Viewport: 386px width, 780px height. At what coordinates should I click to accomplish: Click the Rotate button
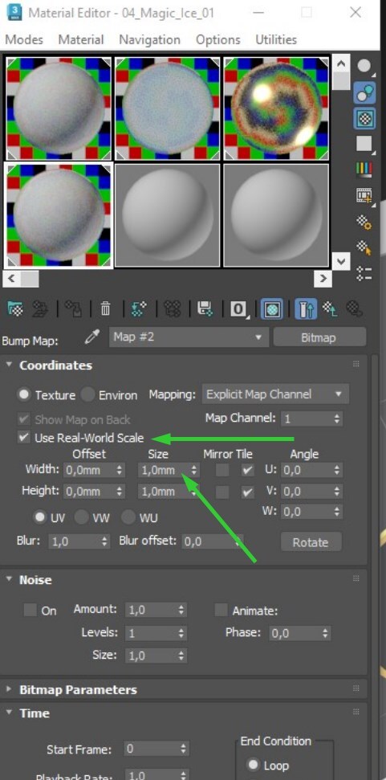[x=311, y=541]
